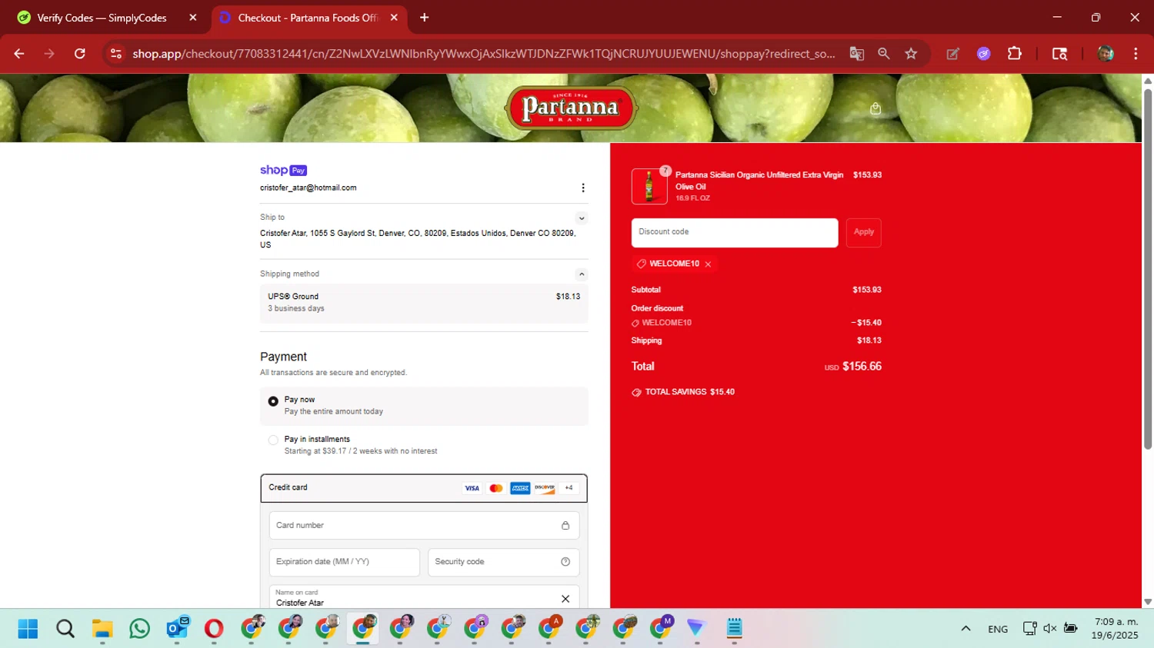Open File Explorer from the taskbar
Screen dimensions: 1154x648
[102, 629]
